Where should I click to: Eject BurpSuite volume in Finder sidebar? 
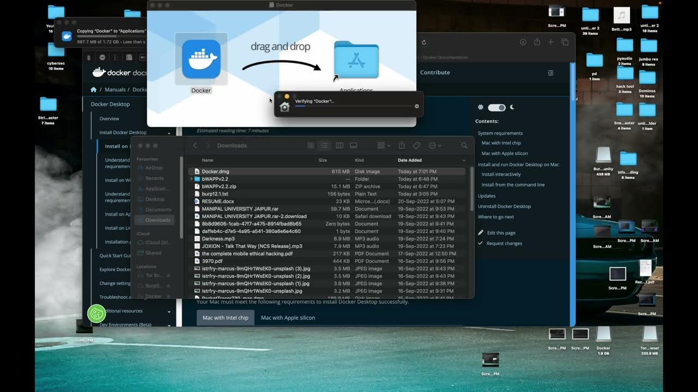(168, 286)
